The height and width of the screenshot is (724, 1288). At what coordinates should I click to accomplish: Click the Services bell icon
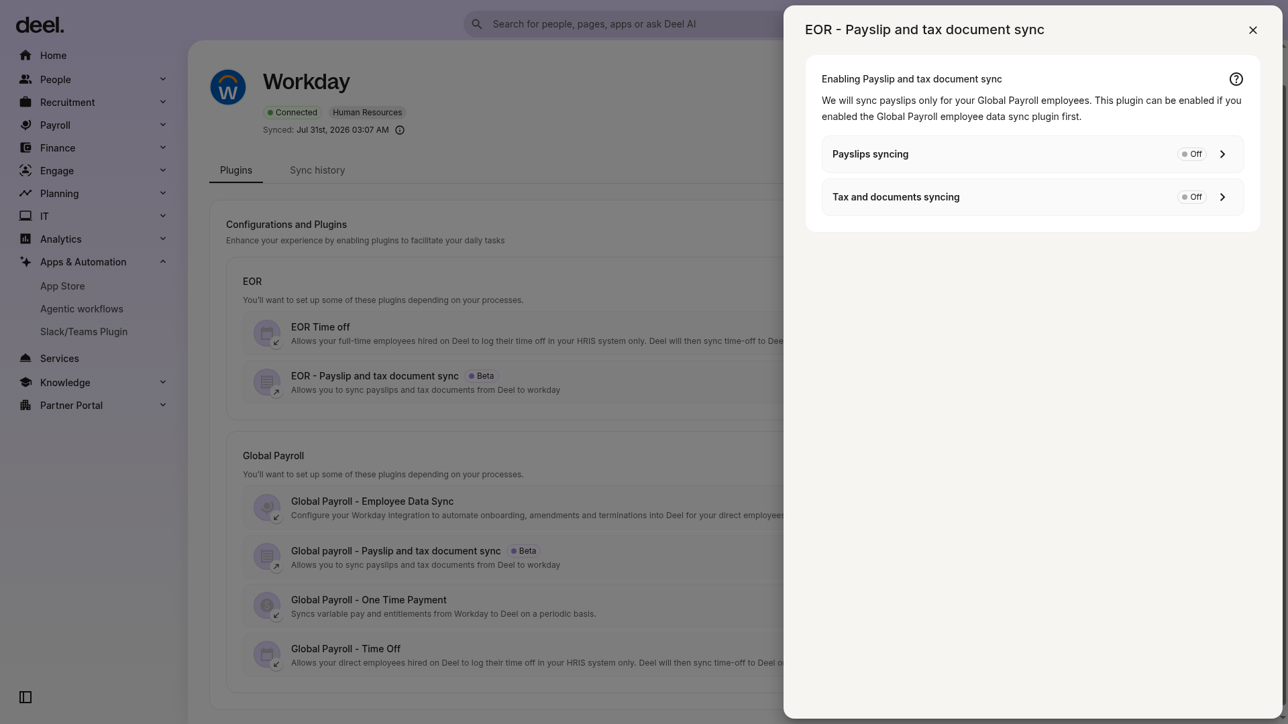25,359
